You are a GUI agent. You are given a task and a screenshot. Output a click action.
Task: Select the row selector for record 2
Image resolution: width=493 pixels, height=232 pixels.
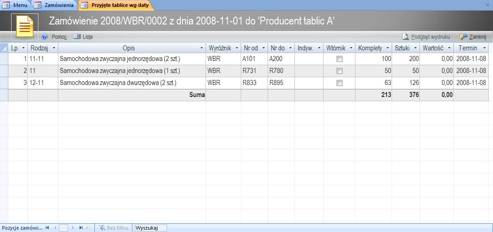click(x=4, y=71)
